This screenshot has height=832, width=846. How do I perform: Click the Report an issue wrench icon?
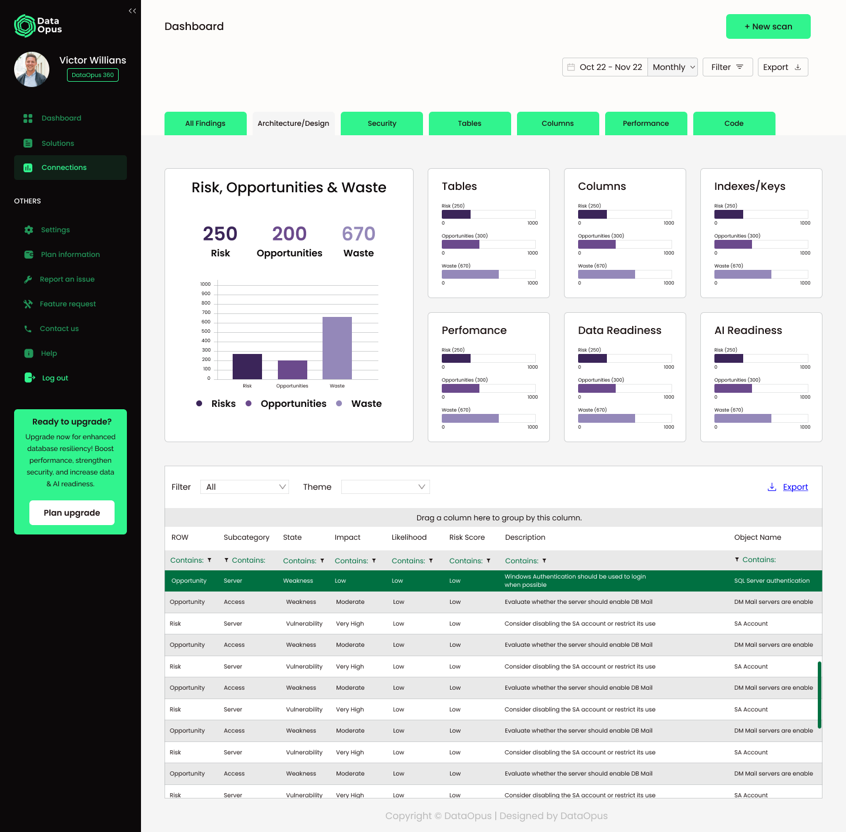point(28,279)
